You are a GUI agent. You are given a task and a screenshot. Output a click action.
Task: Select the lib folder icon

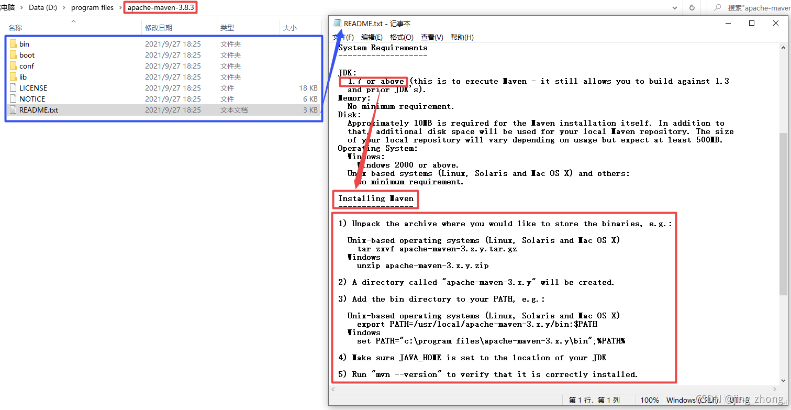13,77
